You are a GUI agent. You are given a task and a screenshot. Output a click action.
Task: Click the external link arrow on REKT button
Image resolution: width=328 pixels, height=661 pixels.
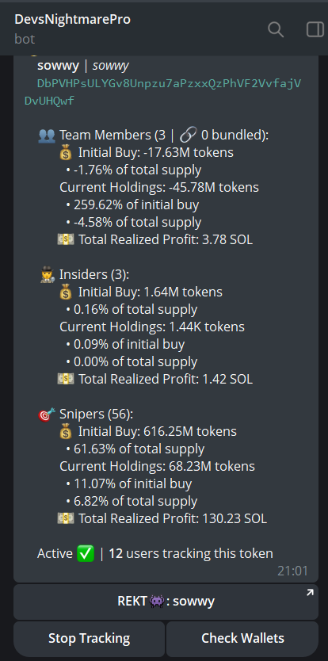[310, 593]
